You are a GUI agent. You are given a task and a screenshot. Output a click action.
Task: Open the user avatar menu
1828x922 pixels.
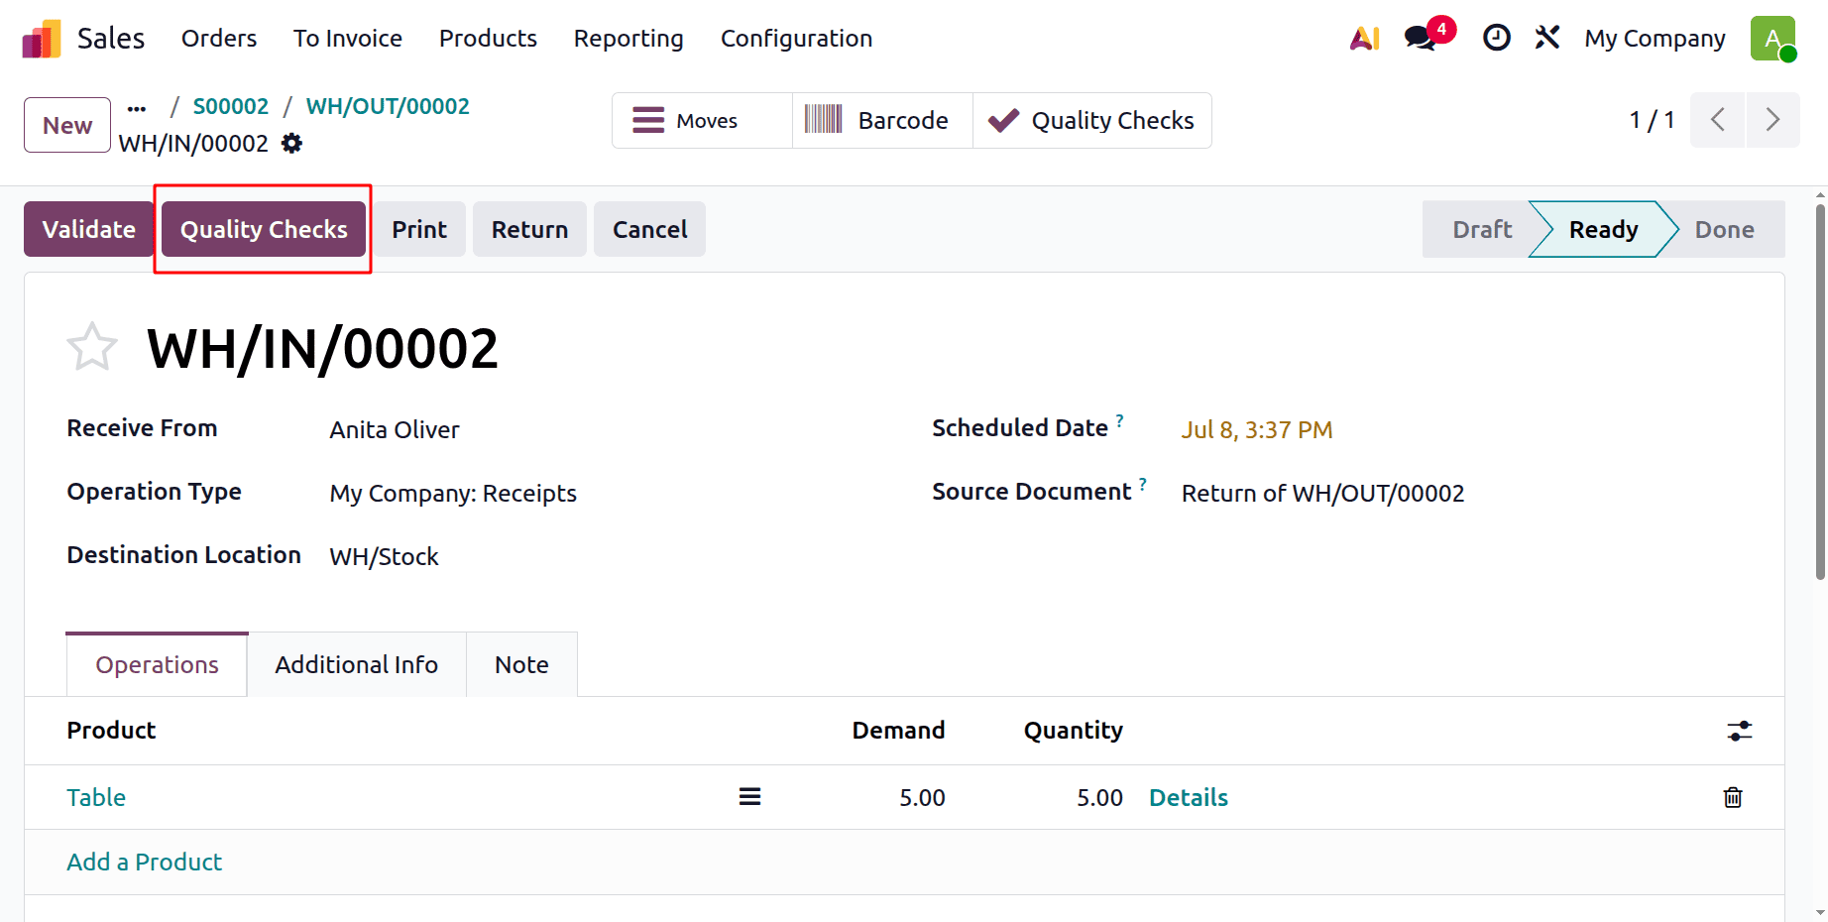[1773, 39]
